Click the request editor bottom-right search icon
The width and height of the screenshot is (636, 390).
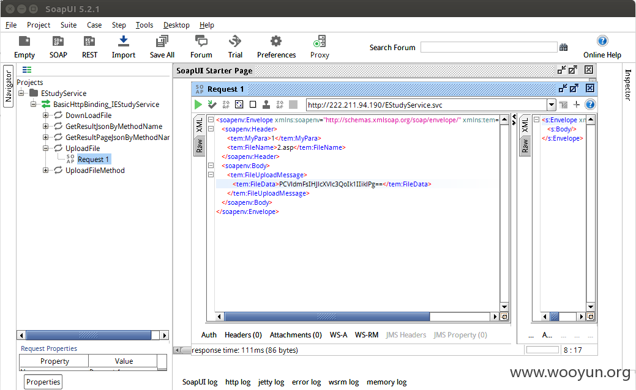point(504,317)
